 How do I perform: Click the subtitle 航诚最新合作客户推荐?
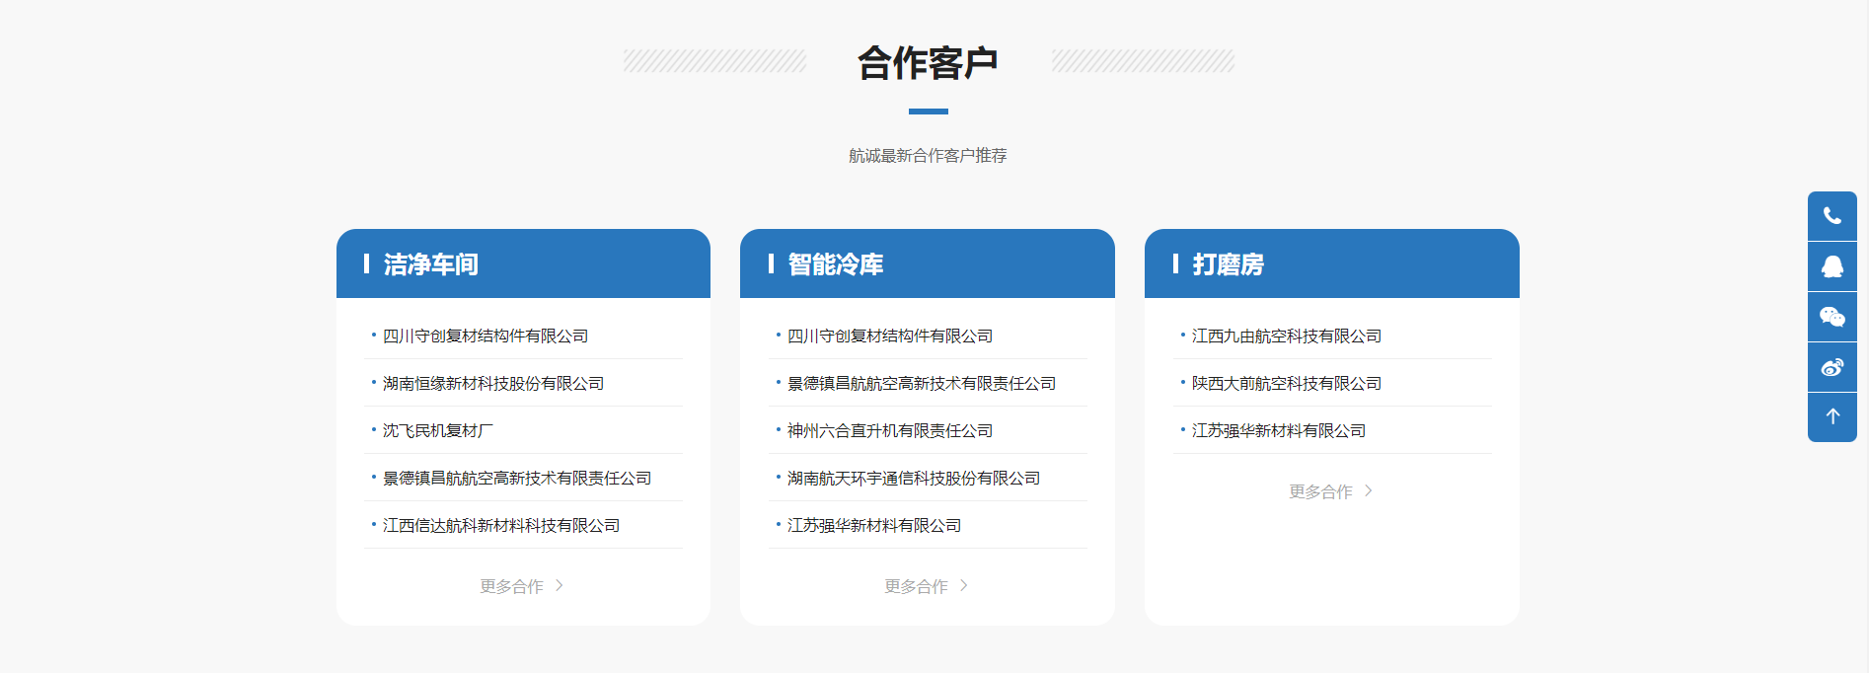click(x=928, y=156)
